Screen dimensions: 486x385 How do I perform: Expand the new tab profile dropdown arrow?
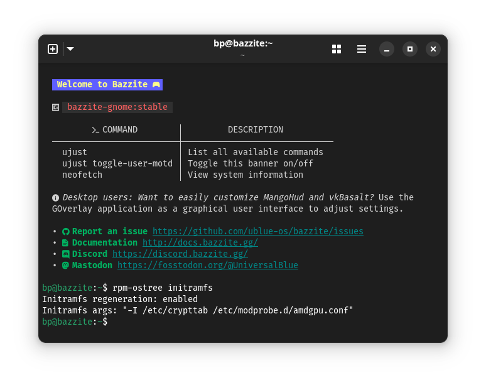[70, 49]
